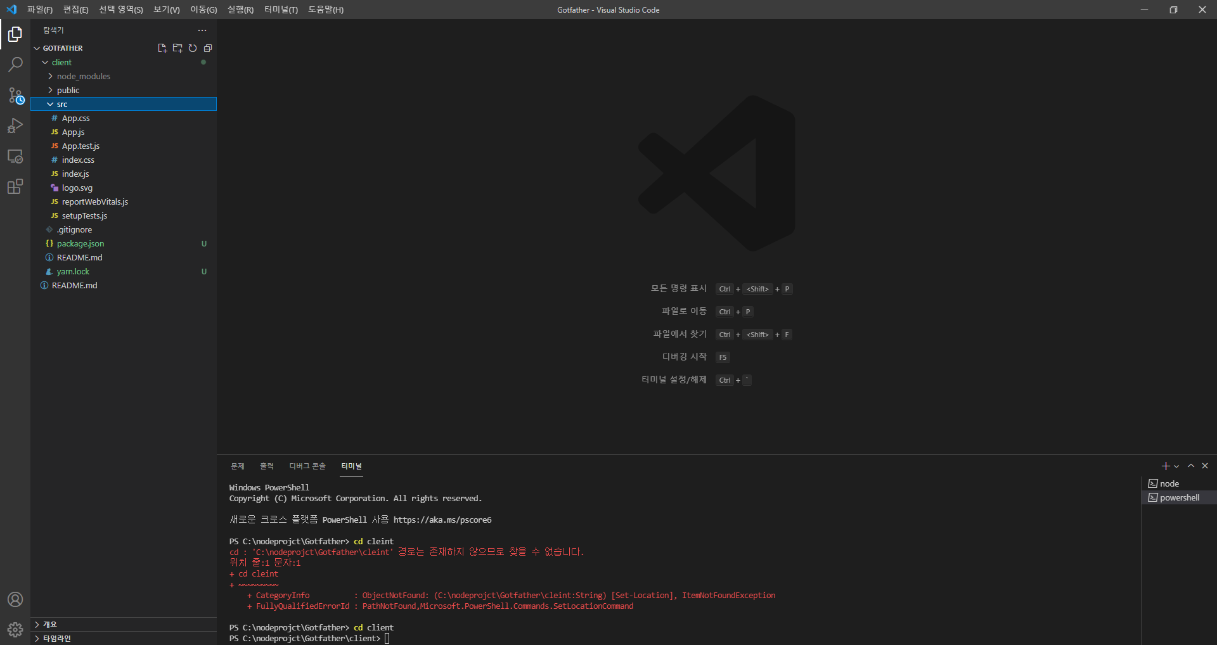Open the 이동(G) menu
Screen dimensions: 1217x645
pos(203,10)
